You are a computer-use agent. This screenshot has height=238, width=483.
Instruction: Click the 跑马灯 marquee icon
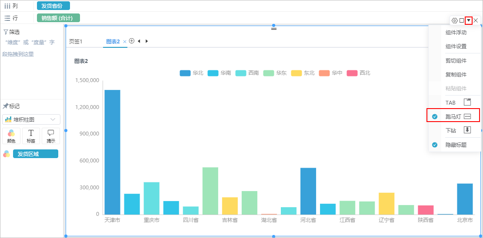(x=468, y=116)
